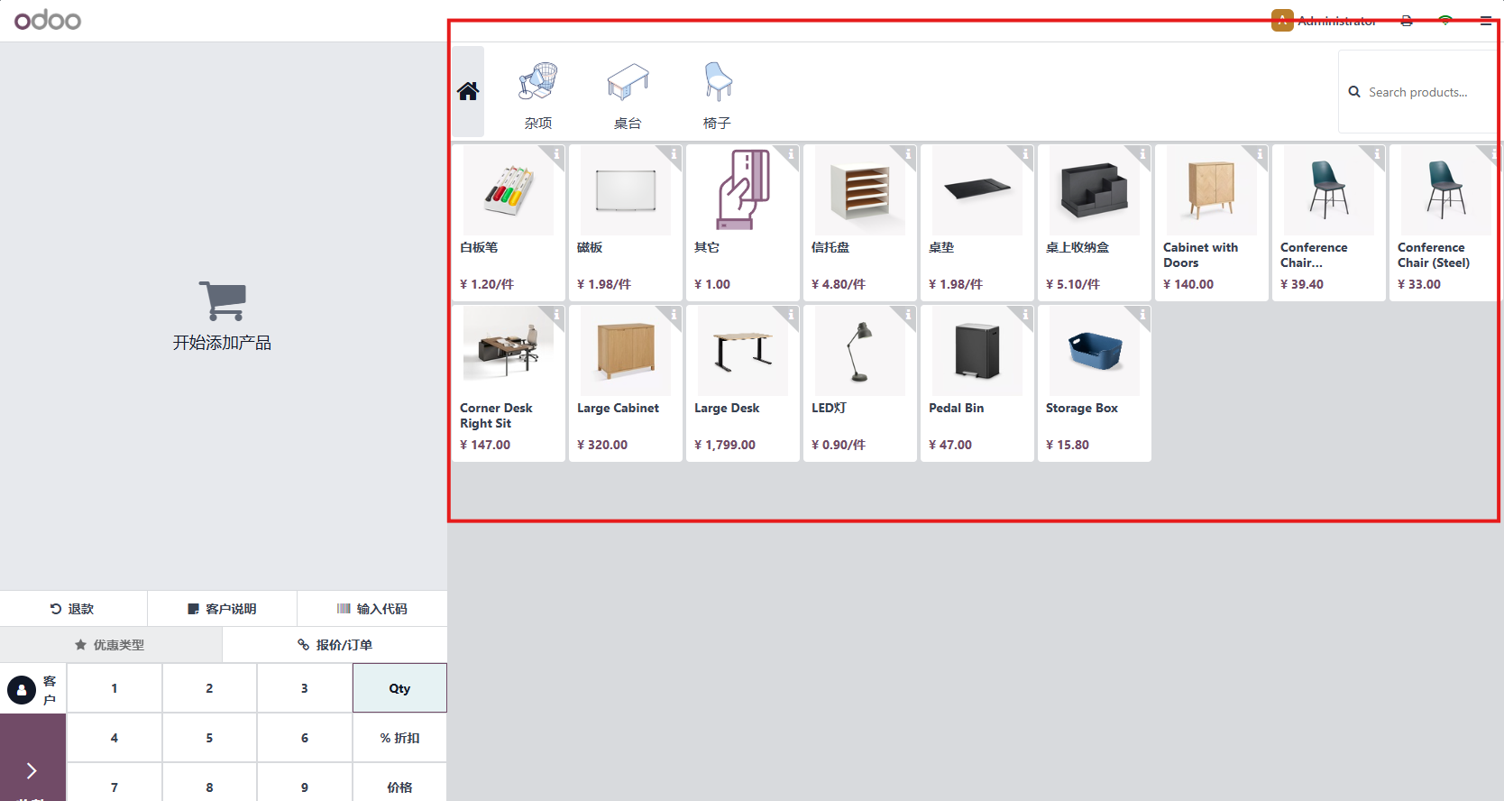Show product info for 桌垫
This screenshot has width=1504, height=801.
1025,154
